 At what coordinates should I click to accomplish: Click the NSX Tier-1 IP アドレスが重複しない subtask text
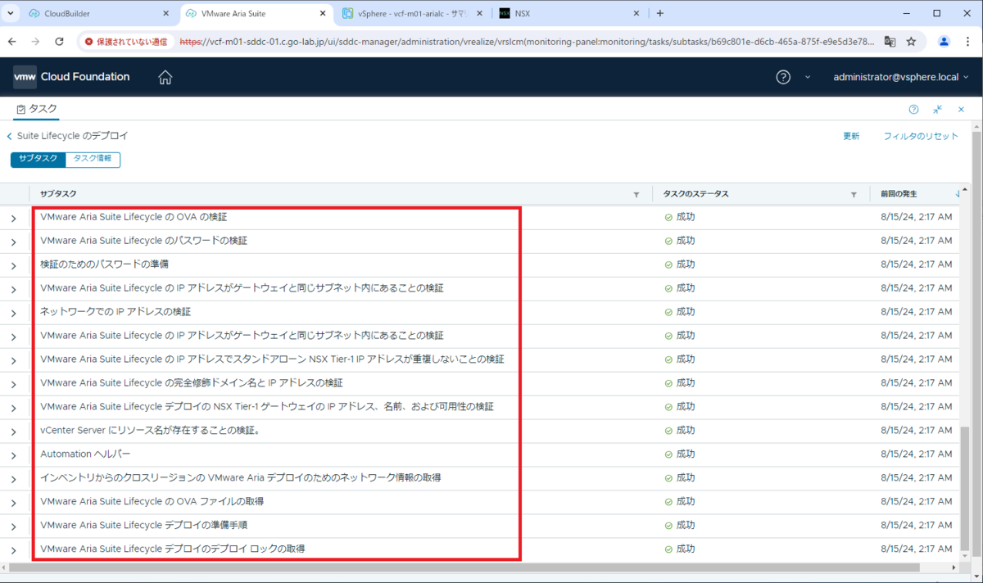[271, 359]
